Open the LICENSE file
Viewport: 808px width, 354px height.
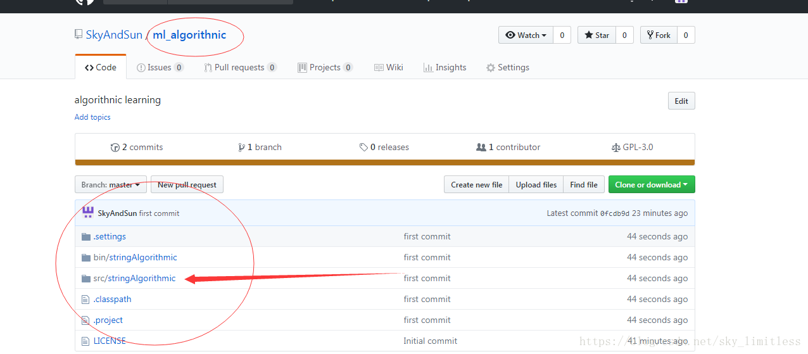tap(110, 341)
